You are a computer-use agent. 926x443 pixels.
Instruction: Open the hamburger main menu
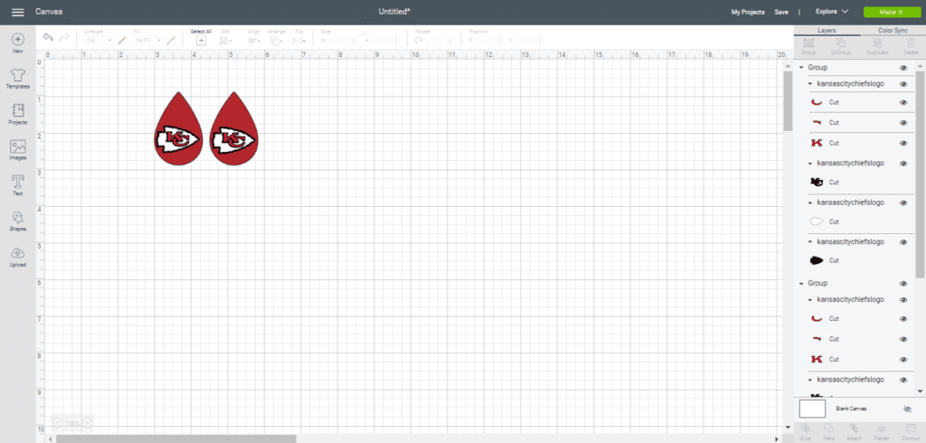tap(17, 12)
